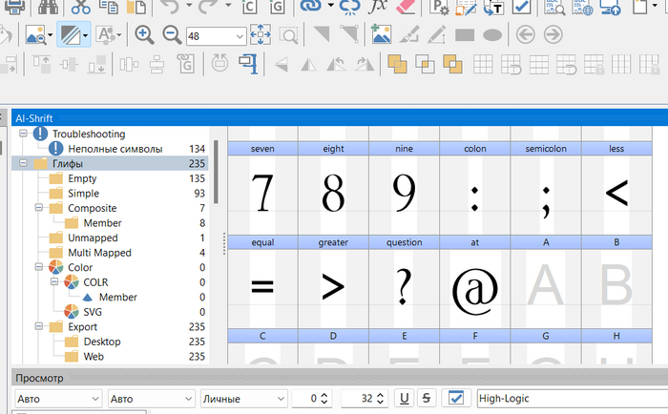Collapse the Composite folder in the tree
Screen dimensions: 668x414
(38, 208)
